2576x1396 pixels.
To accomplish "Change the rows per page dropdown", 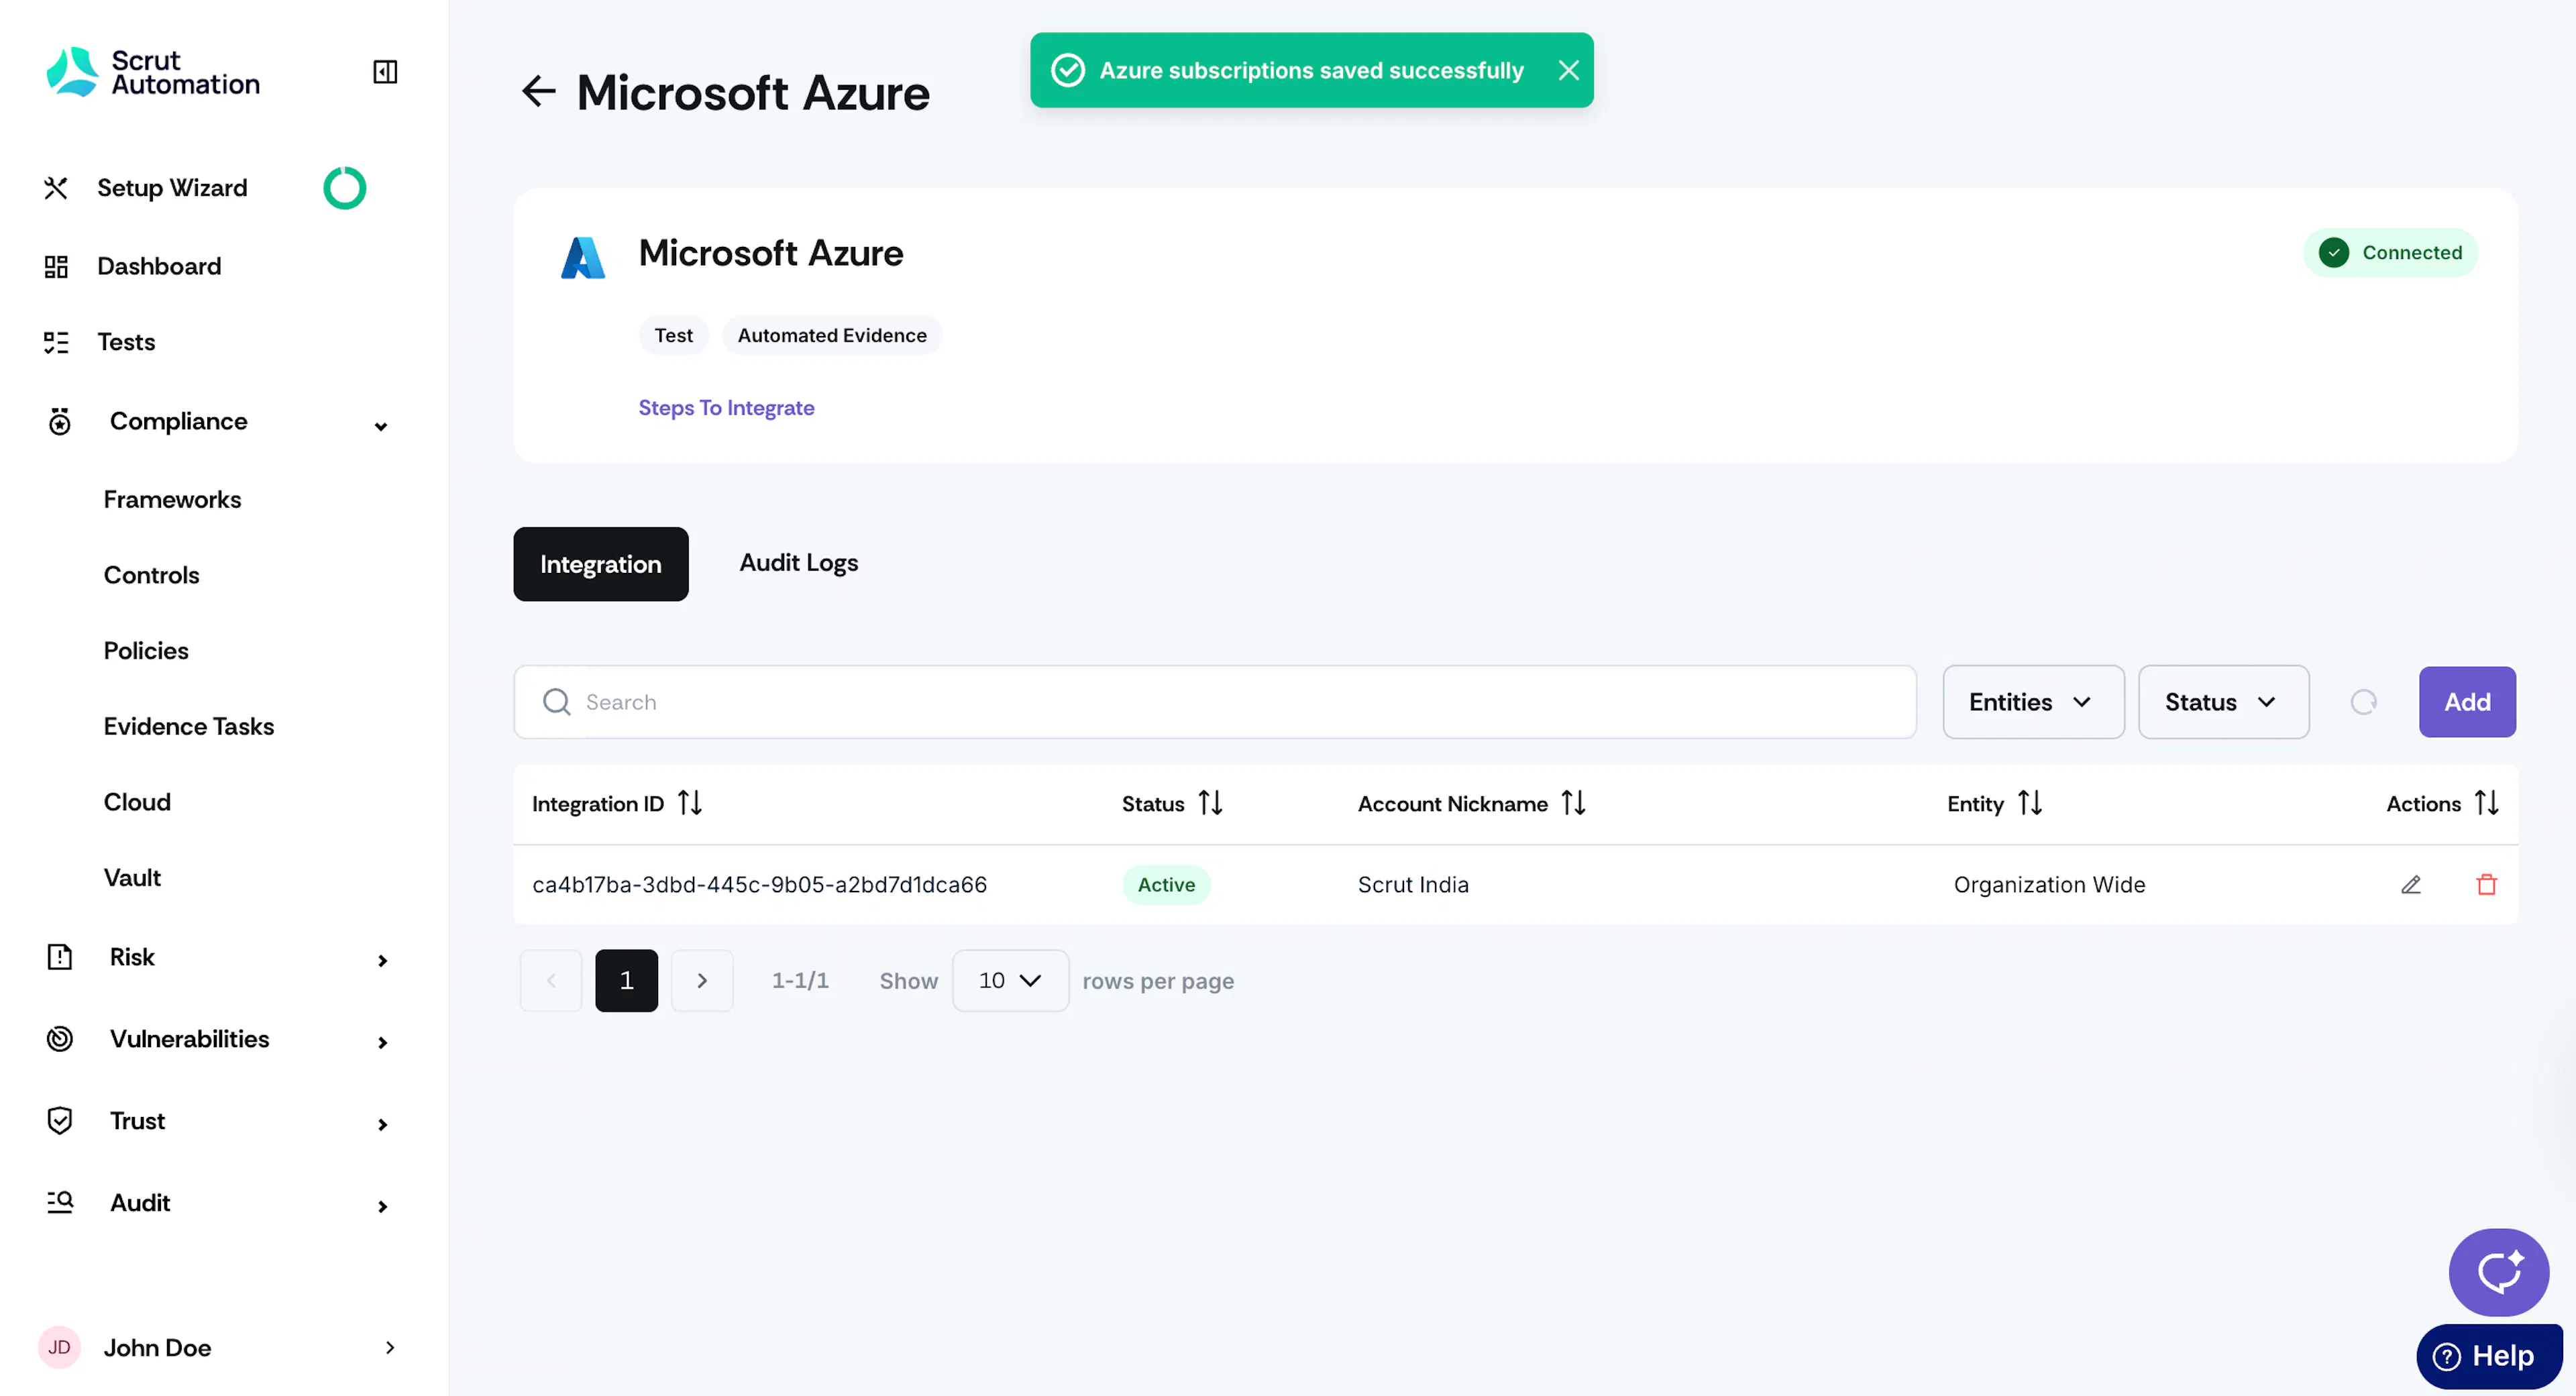I will coord(1010,980).
